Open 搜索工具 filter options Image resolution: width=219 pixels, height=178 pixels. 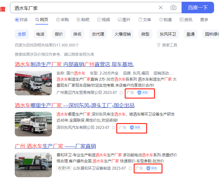(x=167, y=45)
